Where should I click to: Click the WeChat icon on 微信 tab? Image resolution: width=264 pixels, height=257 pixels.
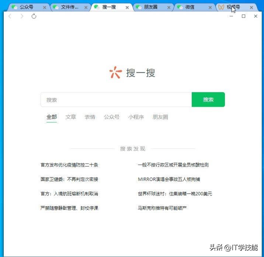[x=180, y=7]
